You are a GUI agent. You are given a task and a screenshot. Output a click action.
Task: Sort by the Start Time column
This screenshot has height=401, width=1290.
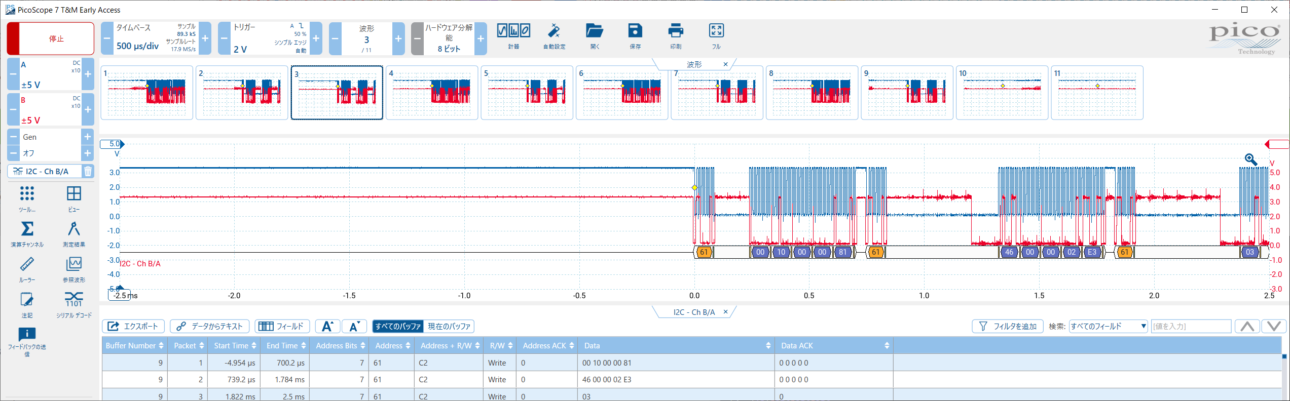click(x=235, y=345)
